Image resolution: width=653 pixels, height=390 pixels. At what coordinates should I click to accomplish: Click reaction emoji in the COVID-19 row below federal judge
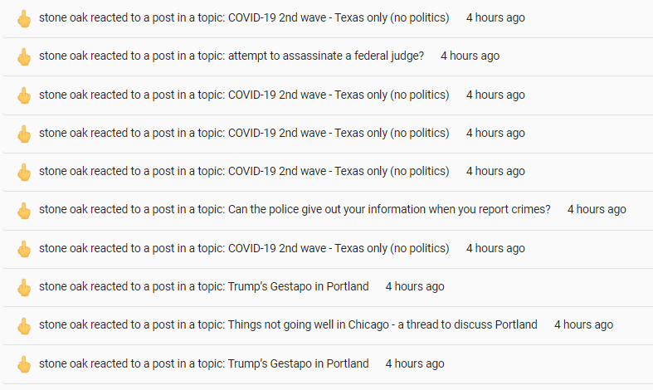tap(24, 95)
